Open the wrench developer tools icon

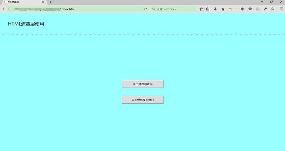(x=265, y=9)
